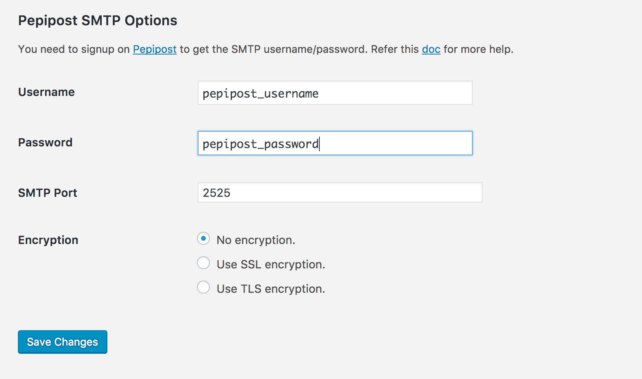This screenshot has width=642, height=379.
Task: Open the Pepipost signup link
Action: point(155,49)
